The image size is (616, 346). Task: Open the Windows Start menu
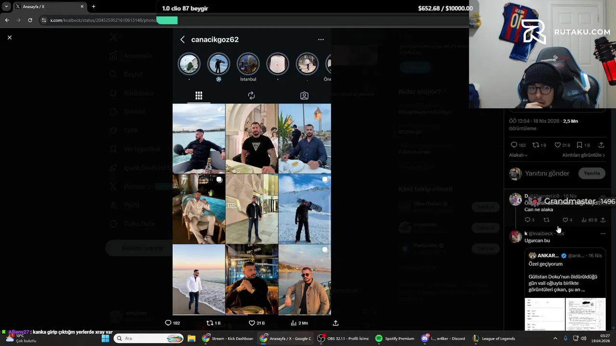click(105, 338)
